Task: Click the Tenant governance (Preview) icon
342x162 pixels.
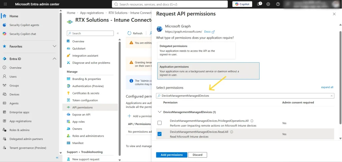Action: (4, 148)
